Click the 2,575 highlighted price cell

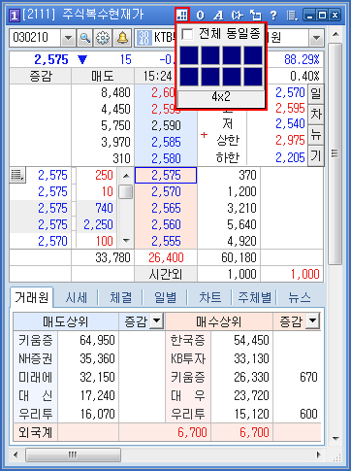coord(166,175)
